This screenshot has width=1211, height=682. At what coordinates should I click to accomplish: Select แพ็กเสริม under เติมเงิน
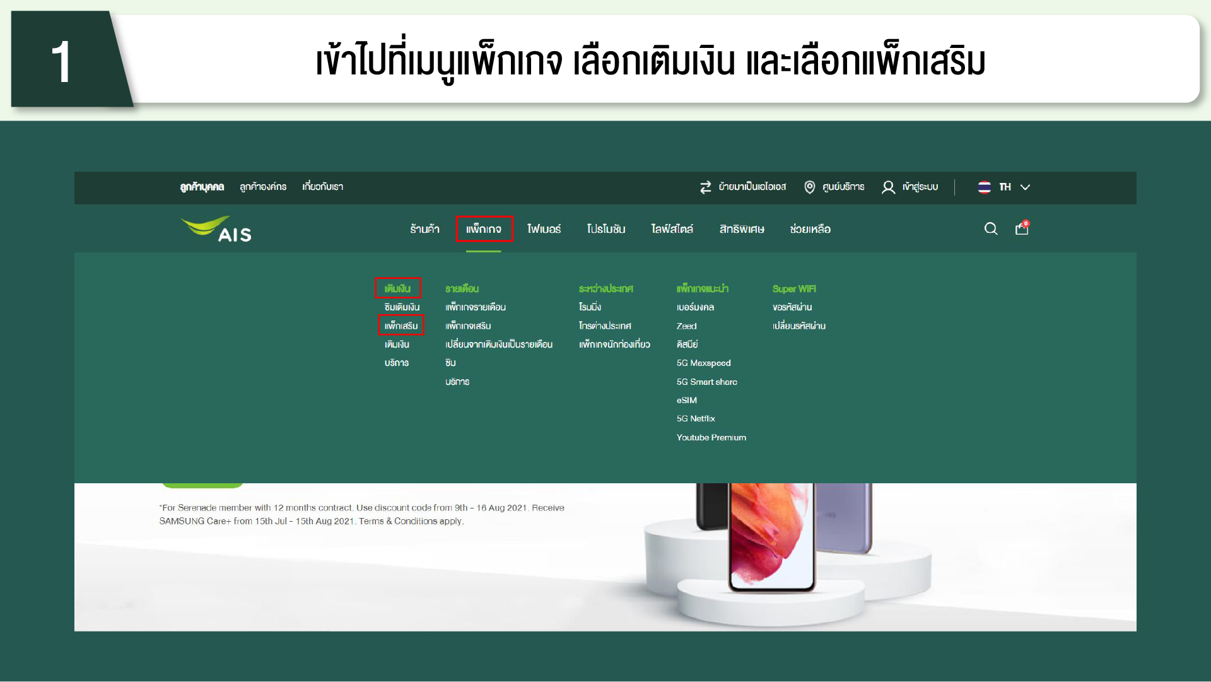point(401,326)
